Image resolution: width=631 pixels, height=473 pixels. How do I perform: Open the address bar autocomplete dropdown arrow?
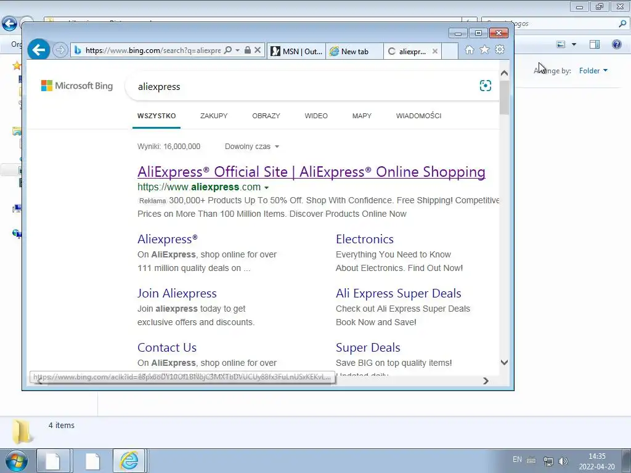coord(237,51)
